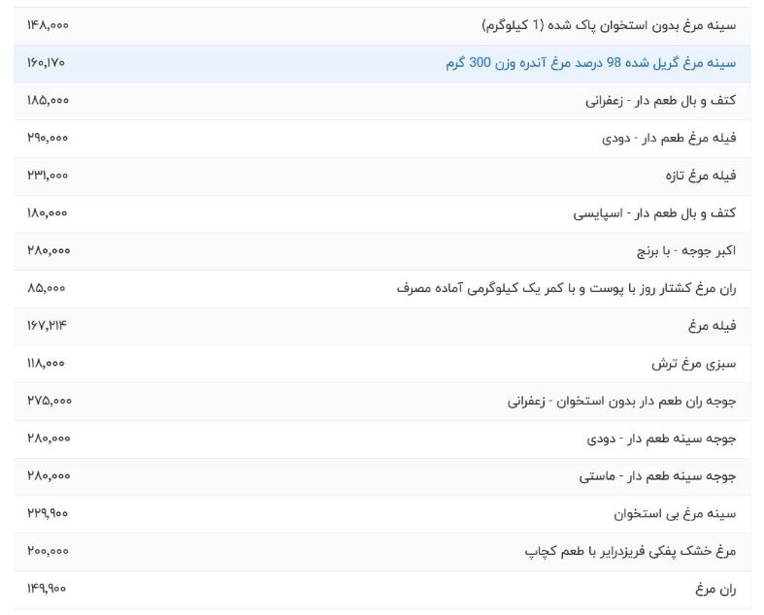Select row ران مرغ کشتار روز با پوست
The width and height of the screenshot is (764, 615).
coord(382,289)
